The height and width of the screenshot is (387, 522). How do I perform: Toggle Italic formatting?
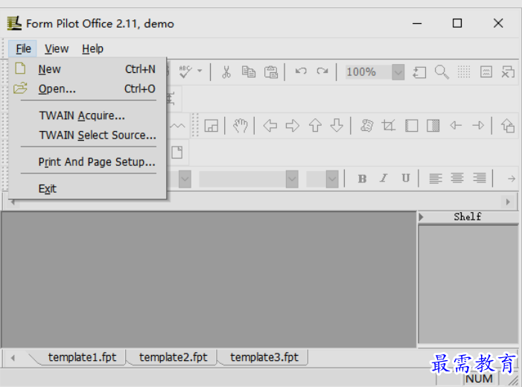pos(383,179)
